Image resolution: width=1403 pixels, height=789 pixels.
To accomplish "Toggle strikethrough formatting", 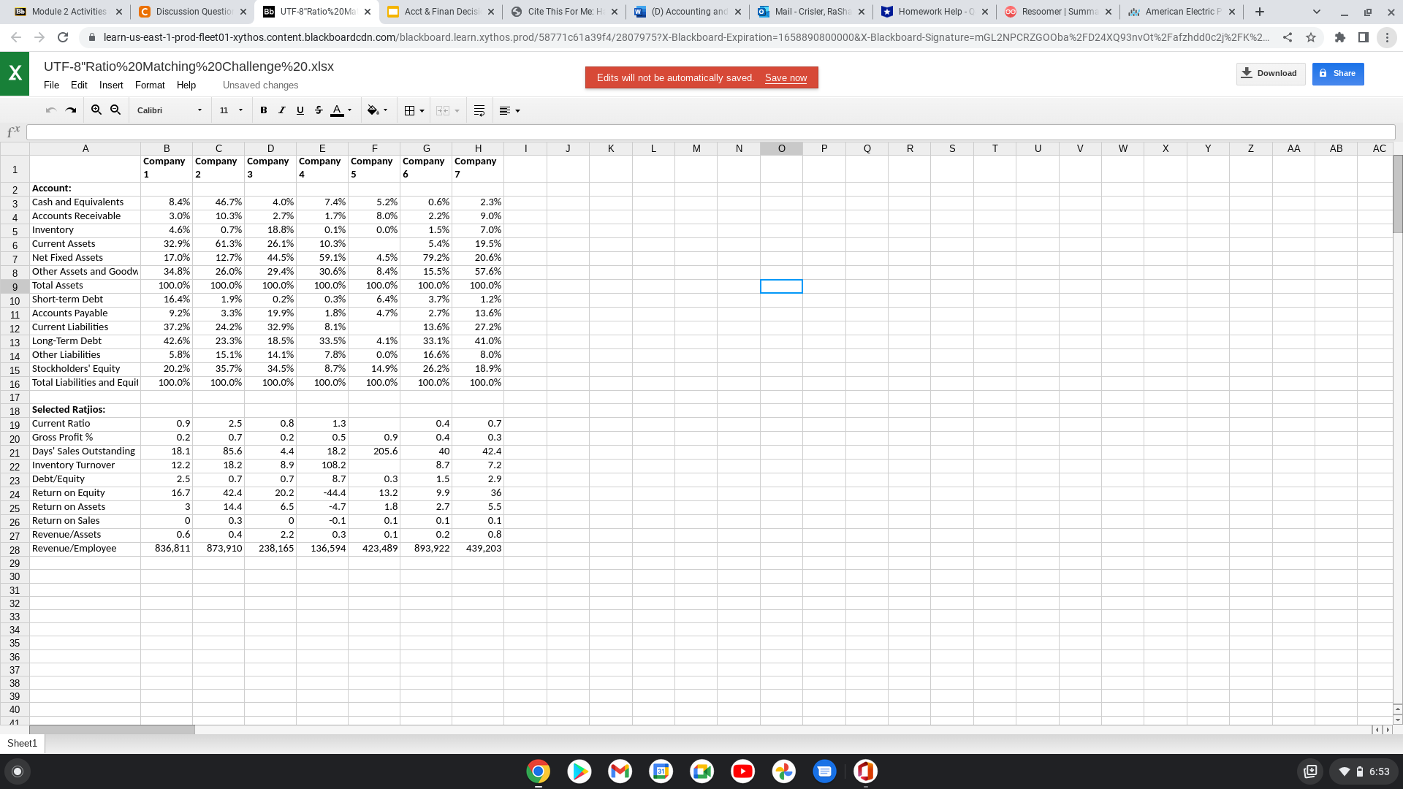I will (319, 110).
